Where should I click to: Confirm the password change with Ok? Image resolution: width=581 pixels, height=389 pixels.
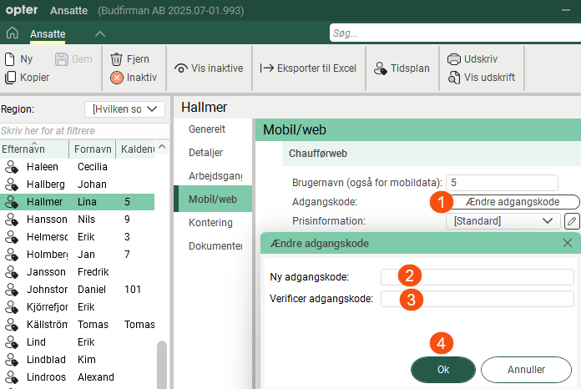442,370
